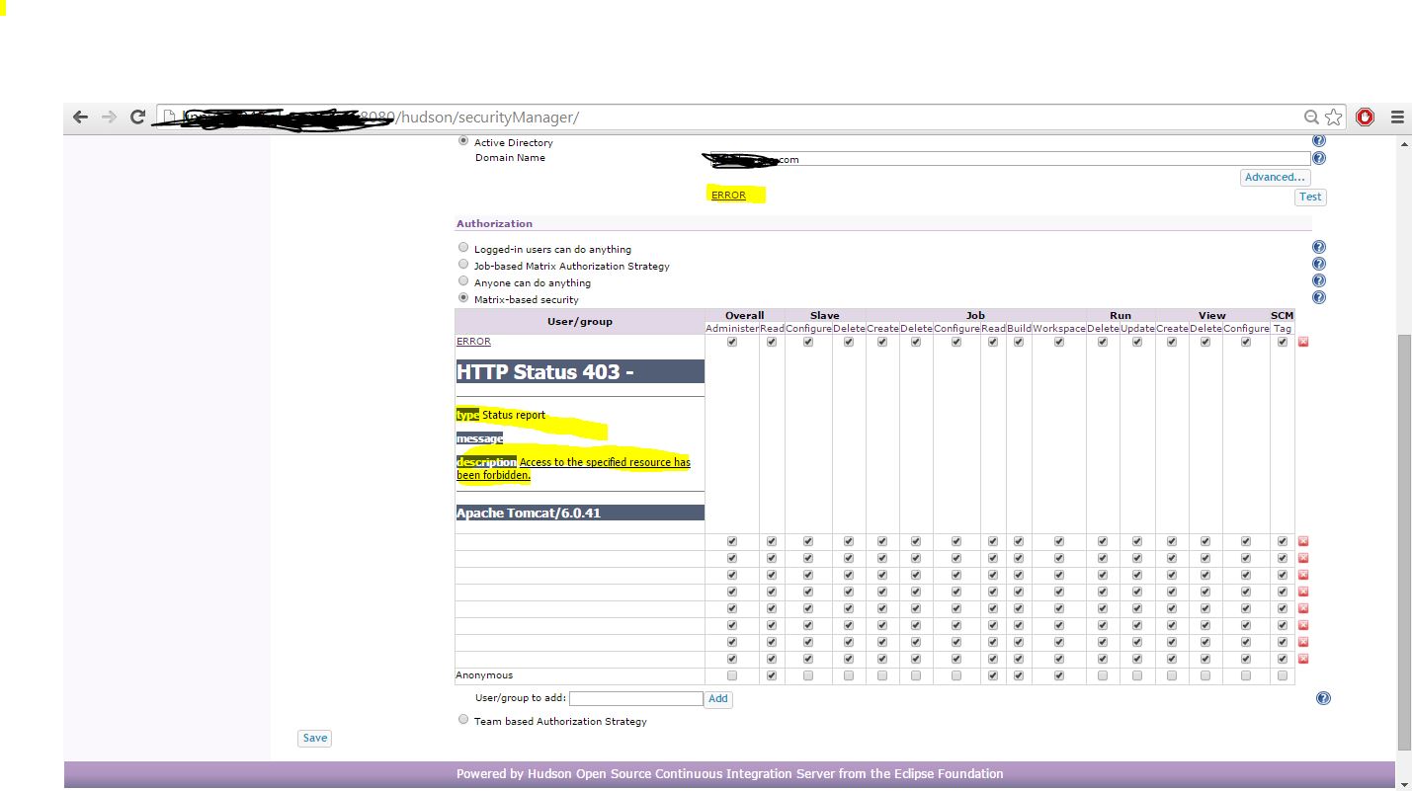Reload the page with refresh icon
Viewport: 1412px width, 791px height.
click(137, 118)
